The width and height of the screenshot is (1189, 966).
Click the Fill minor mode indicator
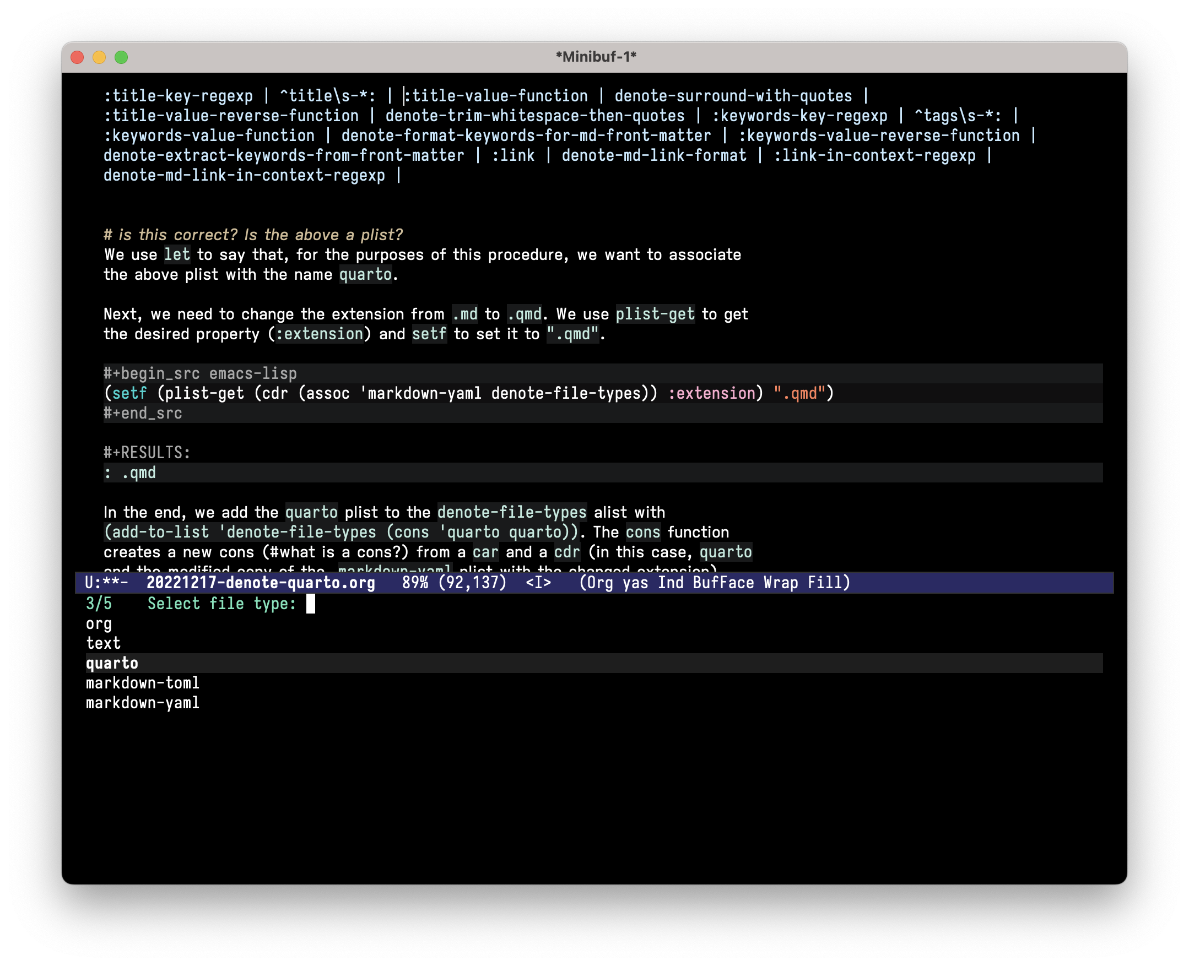pos(825,583)
